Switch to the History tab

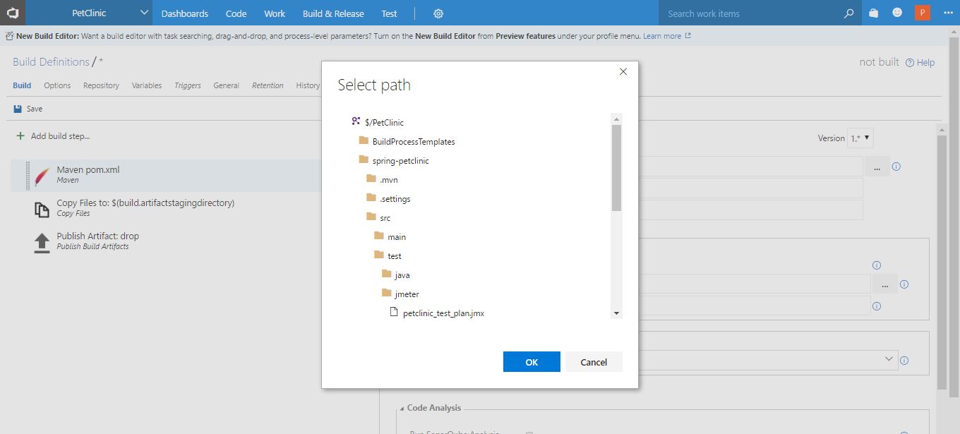pyautogui.click(x=308, y=85)
